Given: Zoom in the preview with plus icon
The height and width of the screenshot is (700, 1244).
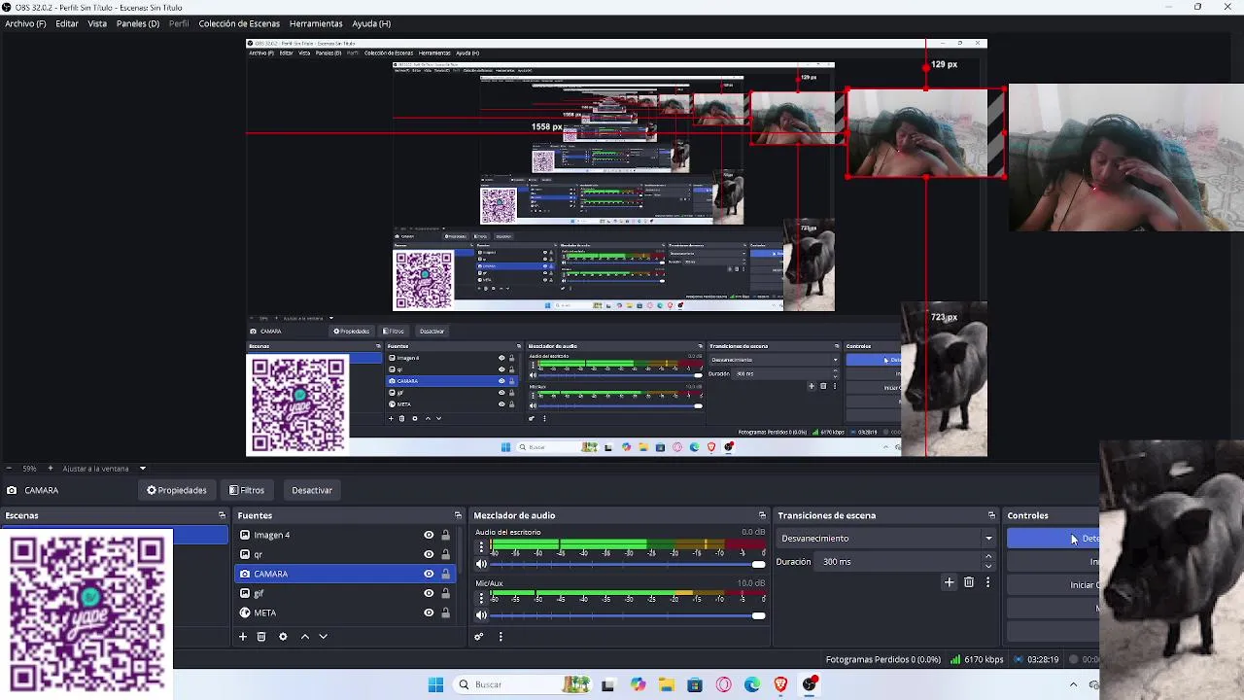Looking at the screenshot, I should 50,469.
